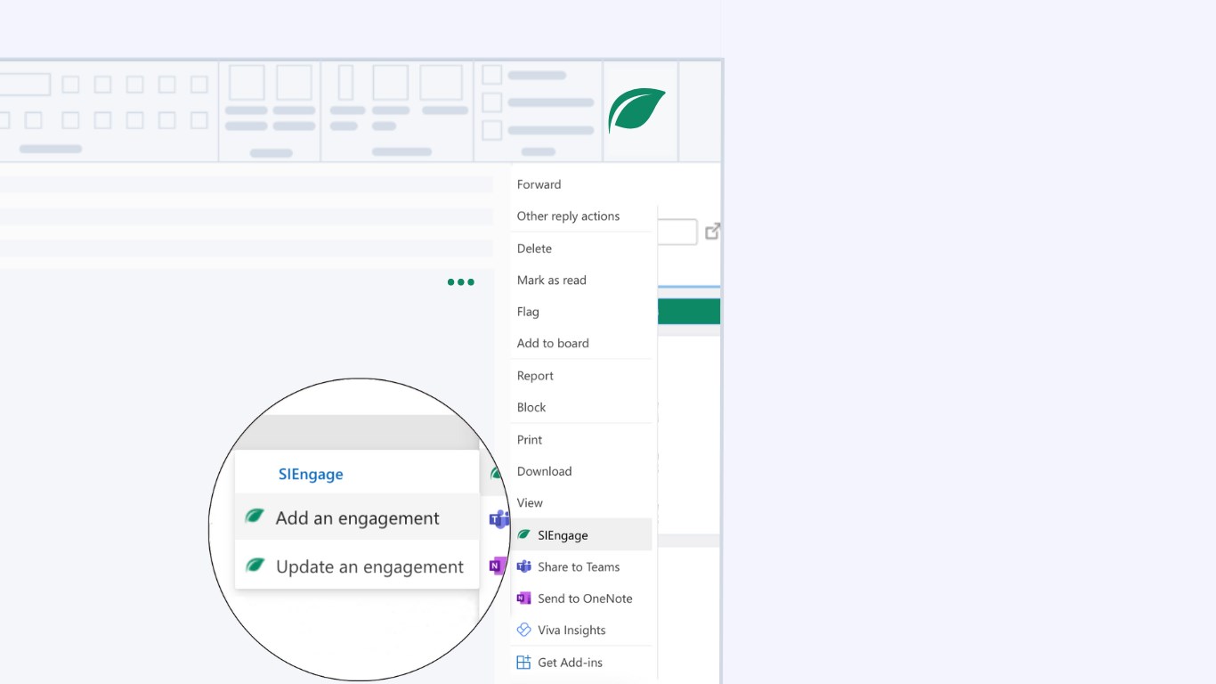The image size is (1216, 684).
Task: Click the SIEngage green leaf ribbon icon
Action: point(637,110)
